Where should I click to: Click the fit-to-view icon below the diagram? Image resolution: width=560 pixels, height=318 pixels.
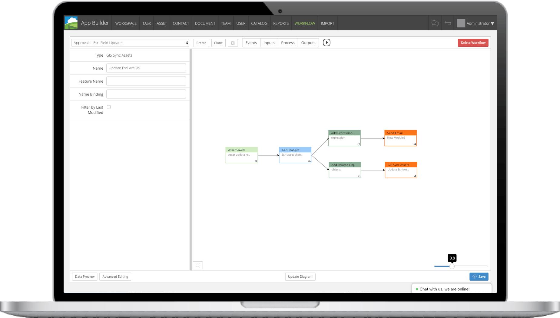click(x=198, y=265)
